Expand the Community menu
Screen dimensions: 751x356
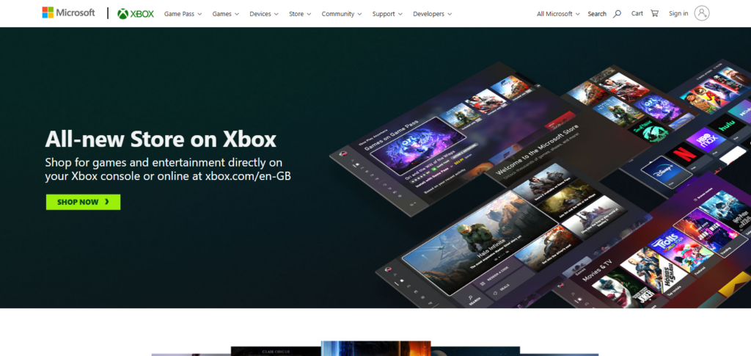coord(342,14)
